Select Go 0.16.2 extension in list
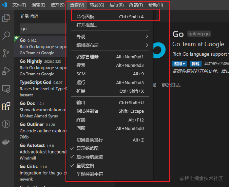Image resolution: width=229 pixels, height=187 pixels. pyautogui.click(x=41, y=46)
